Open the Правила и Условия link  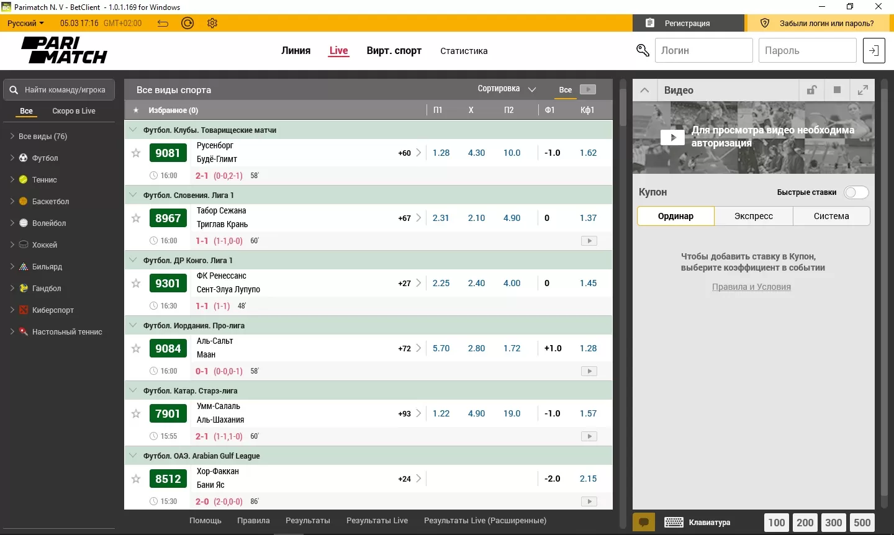coord(751,287)
